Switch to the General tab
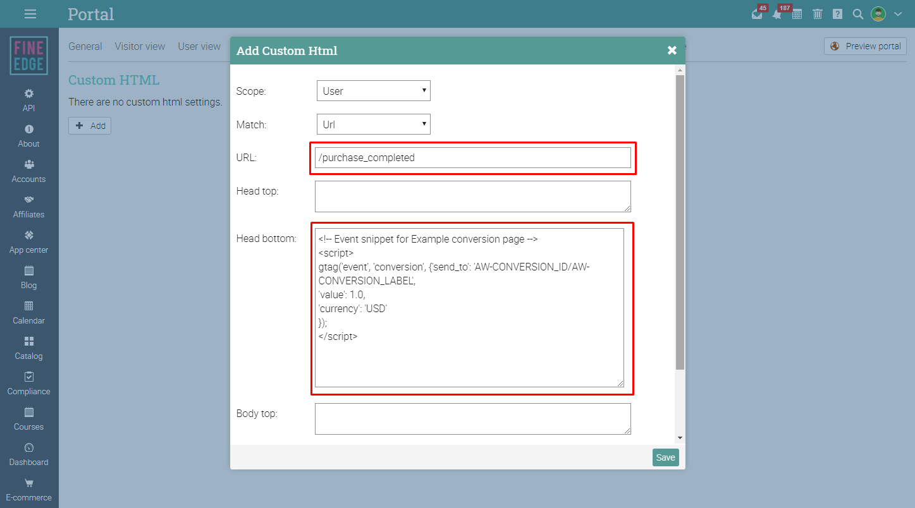Viewport: 915px width, 508px height. pos(85,46)
